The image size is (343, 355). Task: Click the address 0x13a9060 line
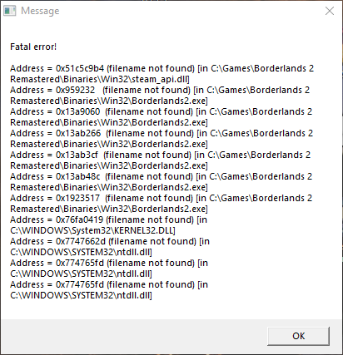162,111
